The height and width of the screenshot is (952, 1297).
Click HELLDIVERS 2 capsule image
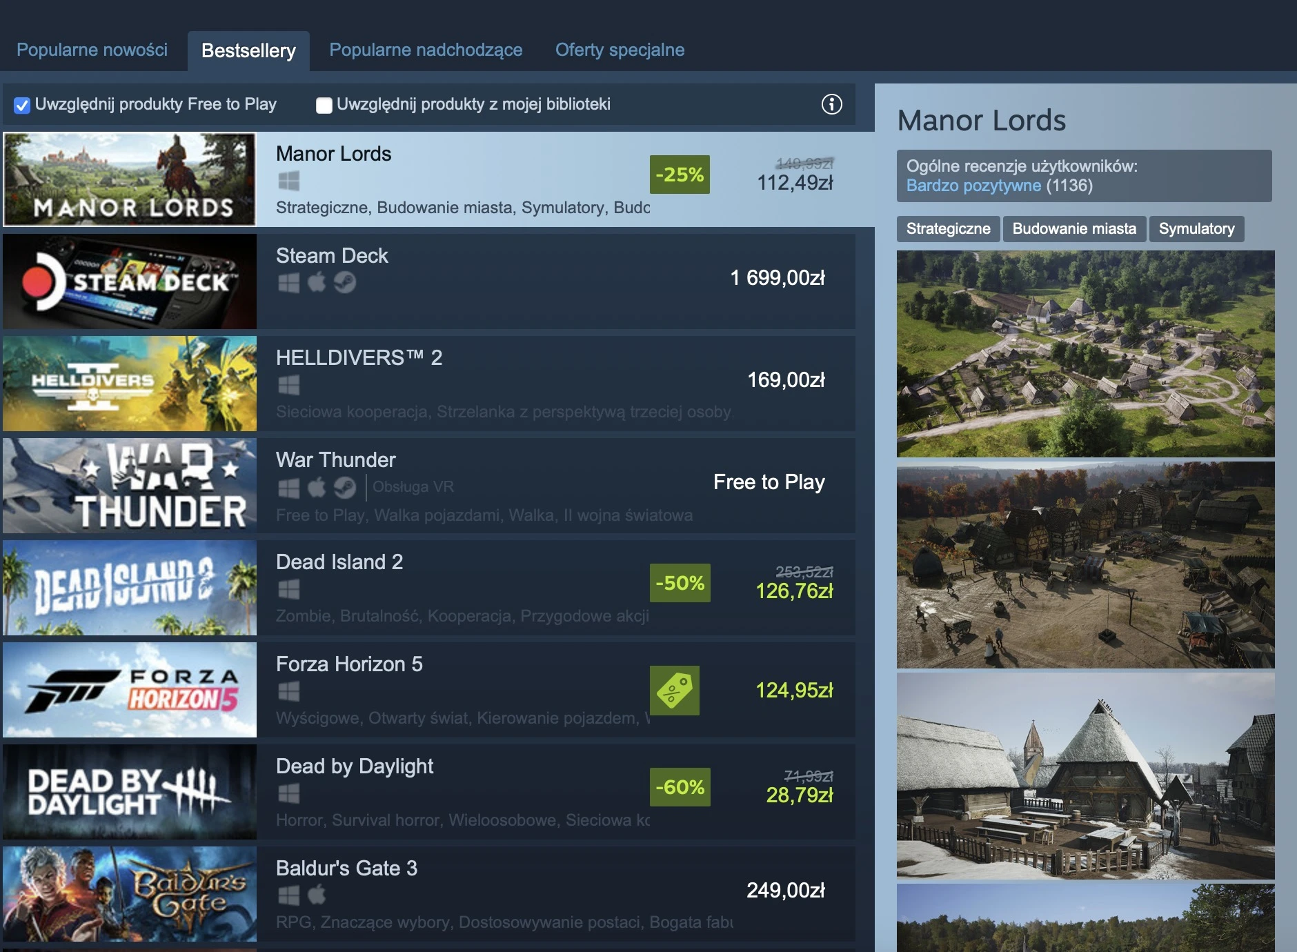130,384
